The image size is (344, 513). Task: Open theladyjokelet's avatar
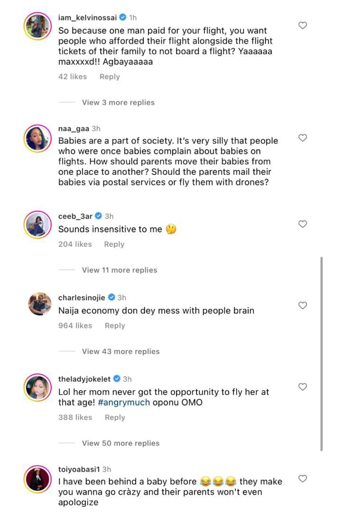[x=37, y=388]
